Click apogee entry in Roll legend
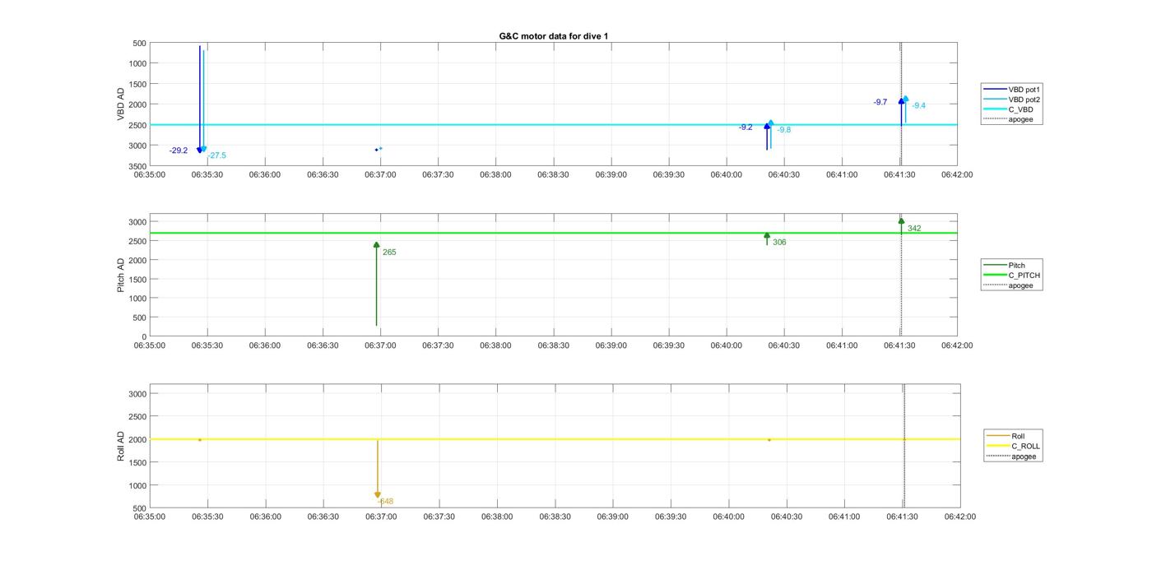1152x570 pixels. 1012,456
